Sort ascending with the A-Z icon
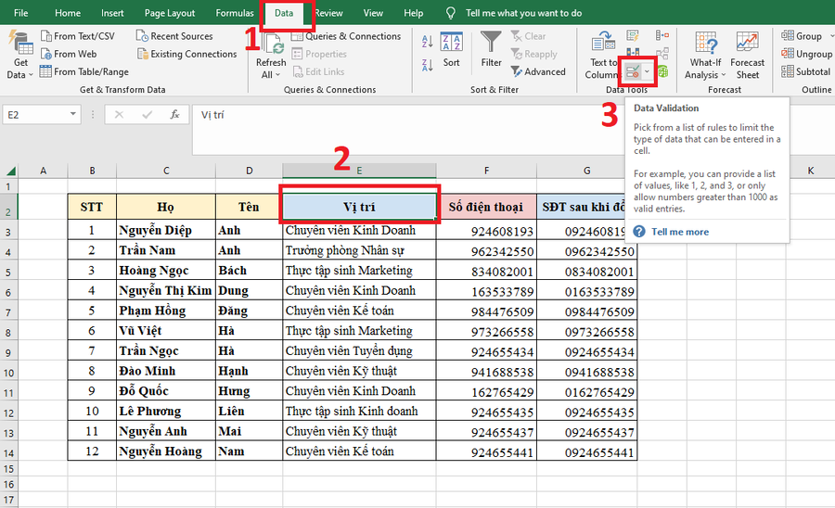The image size is (835, 508). [427, 41]
